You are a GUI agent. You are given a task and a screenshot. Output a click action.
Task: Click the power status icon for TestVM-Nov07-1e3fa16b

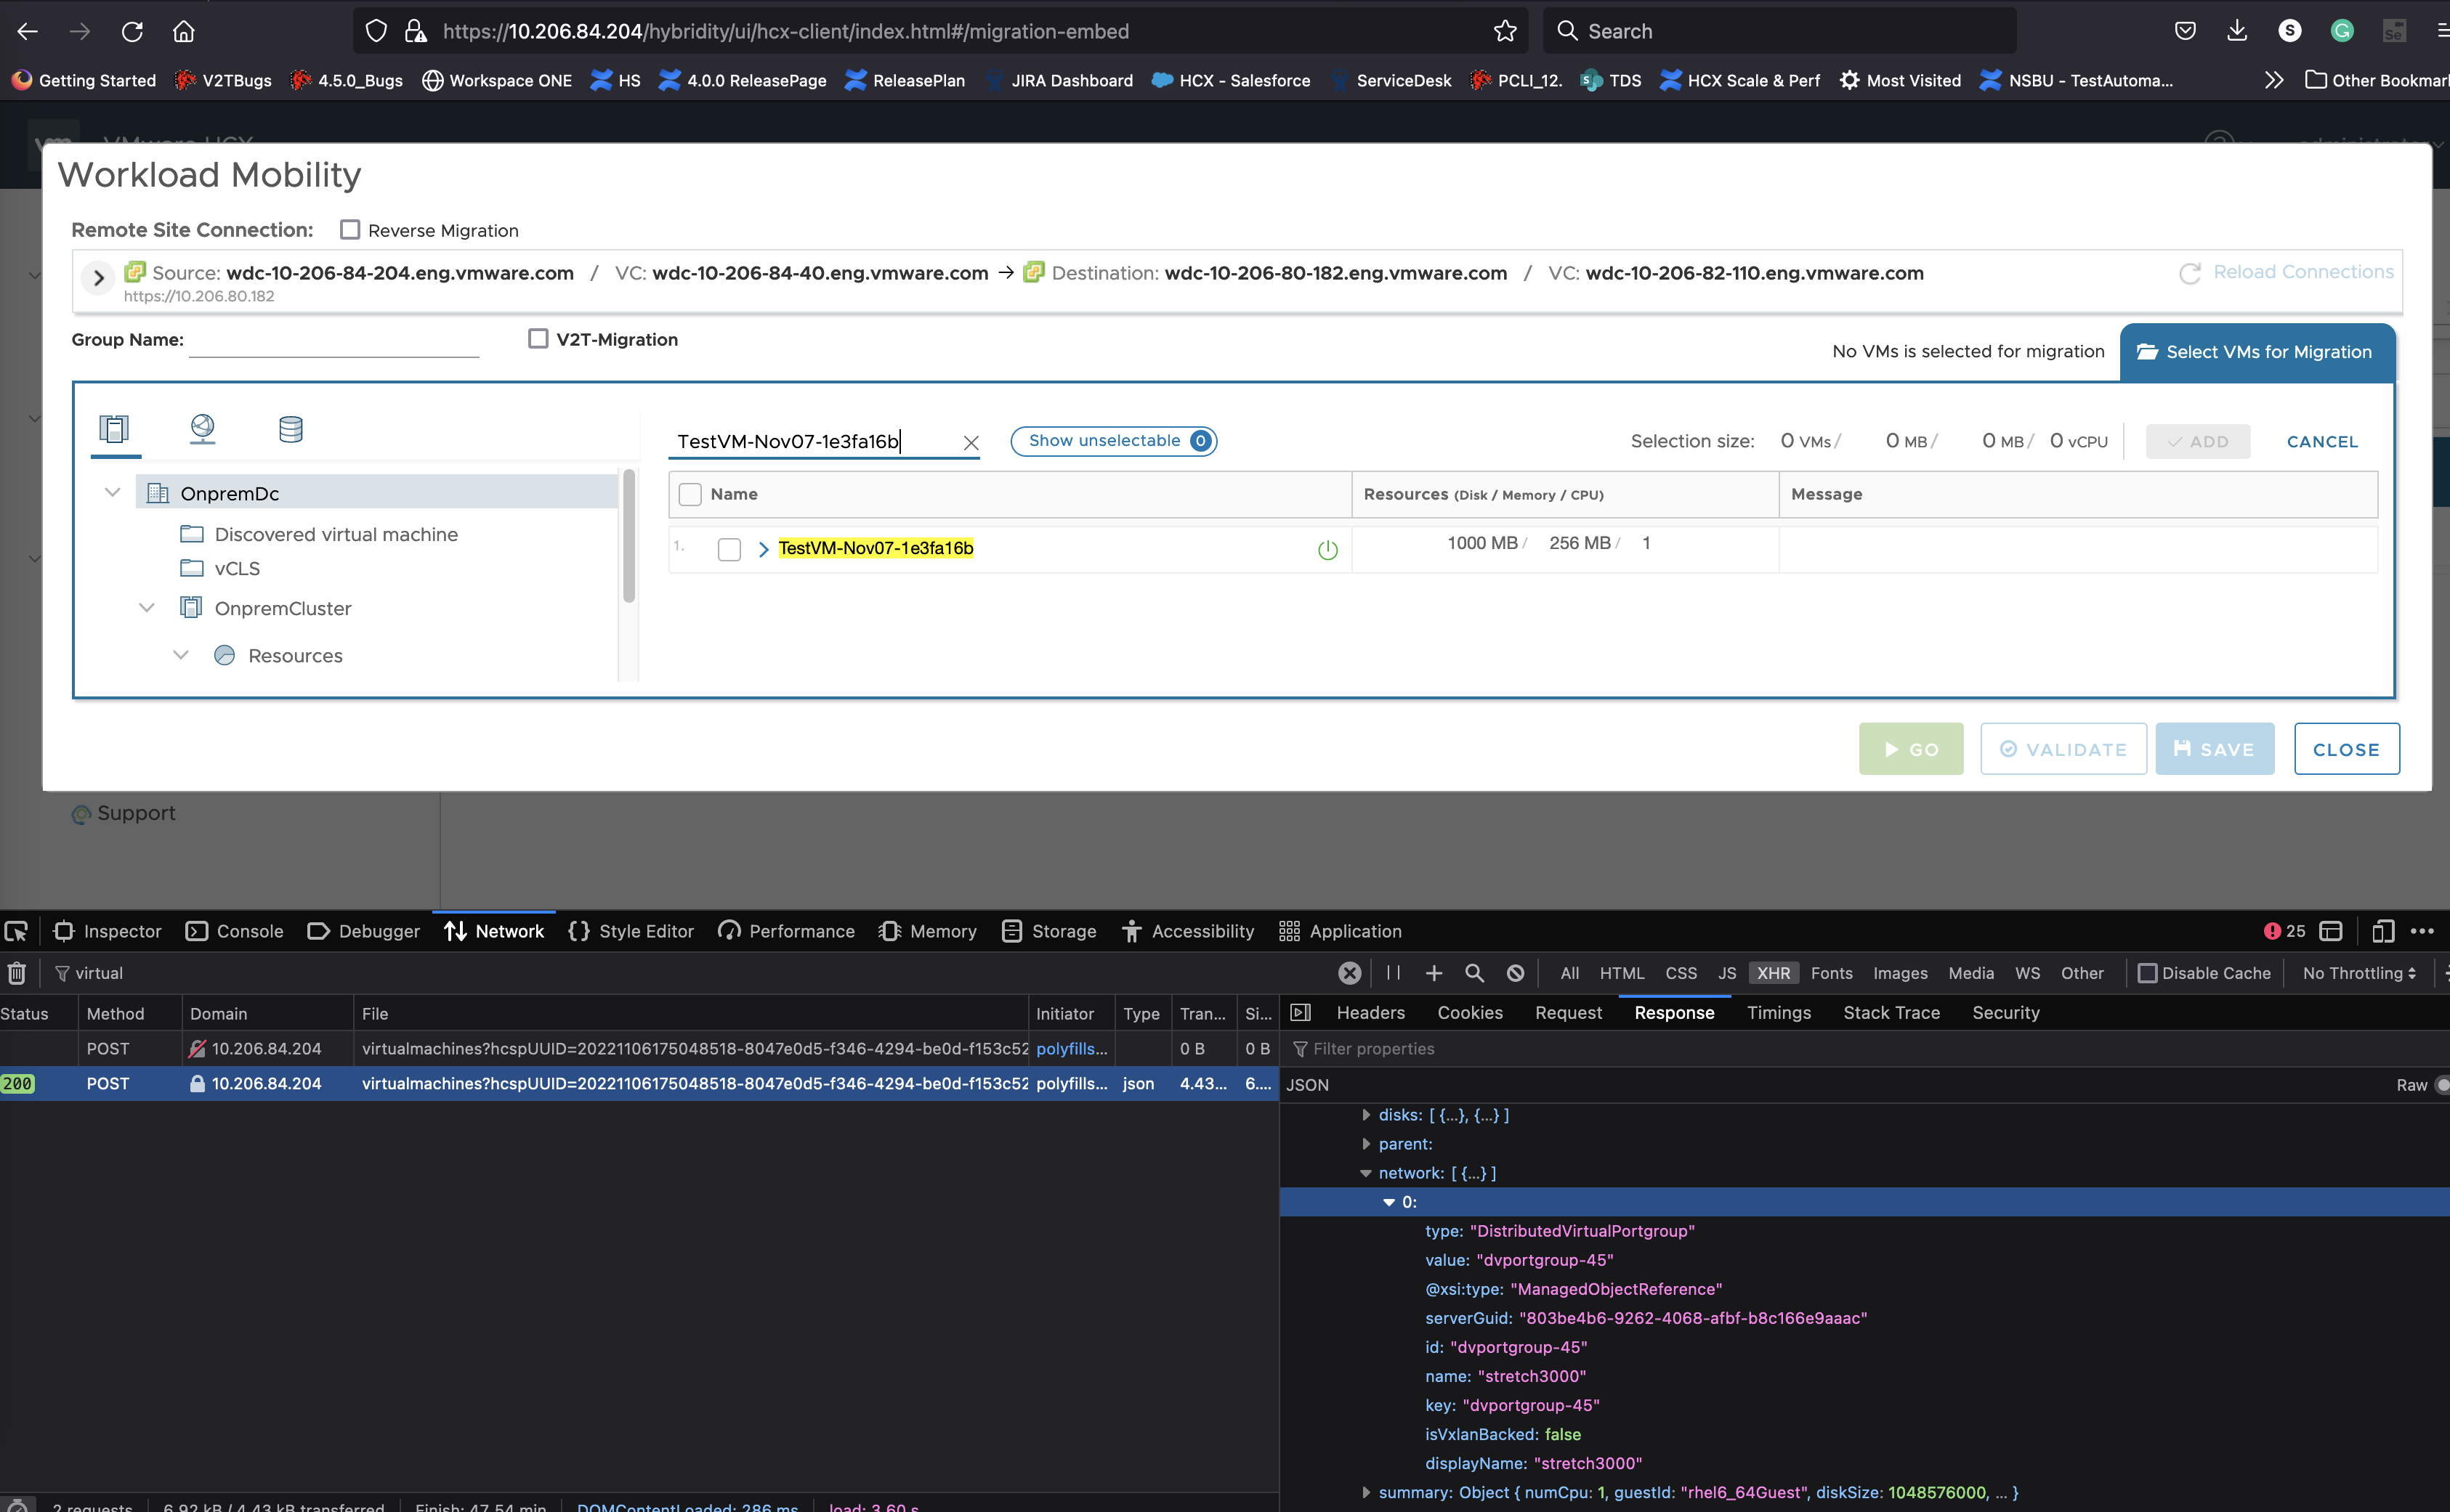click(1327, 549)
